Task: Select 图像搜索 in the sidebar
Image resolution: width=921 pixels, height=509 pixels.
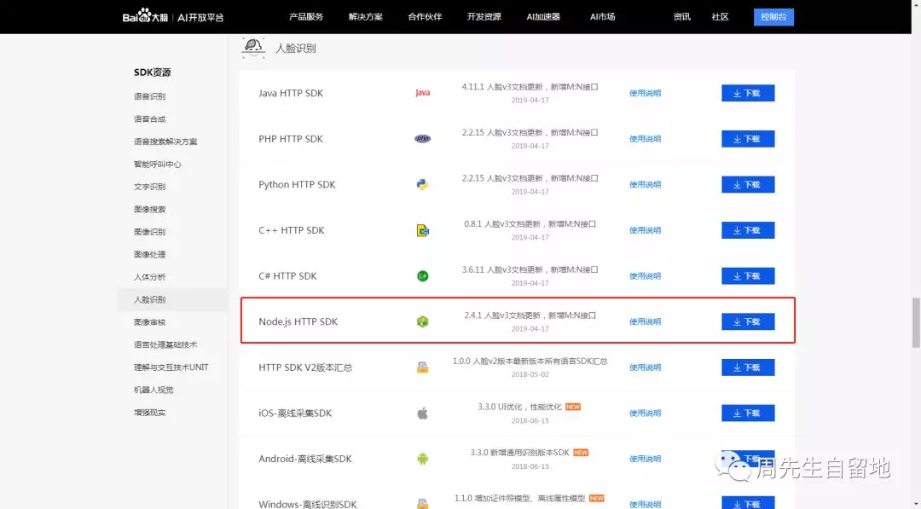Action: (149, 209)
